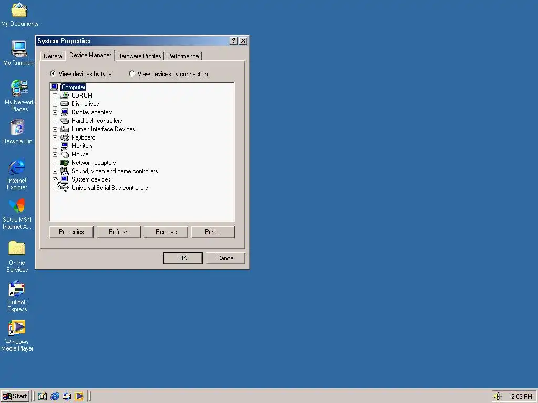
Task: Click the Print... button
Action: pos(213,232)
